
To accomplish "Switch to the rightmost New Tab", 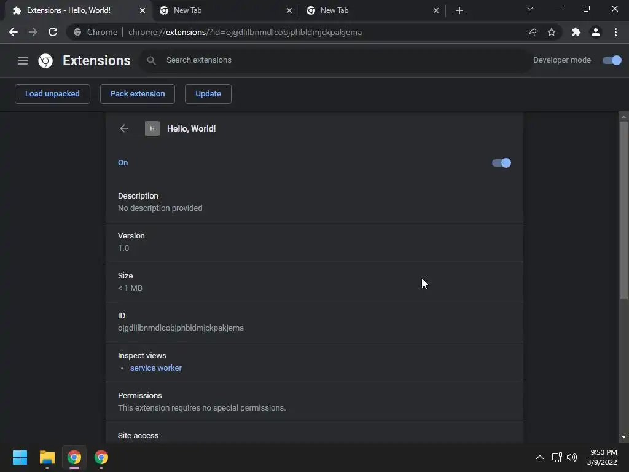I will pyautogui.click(x=372, y=10).
